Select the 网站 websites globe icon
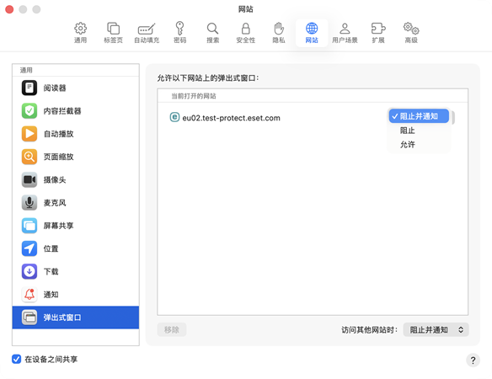The height and width of the screenshot is (379, 492). pos(312,29)
